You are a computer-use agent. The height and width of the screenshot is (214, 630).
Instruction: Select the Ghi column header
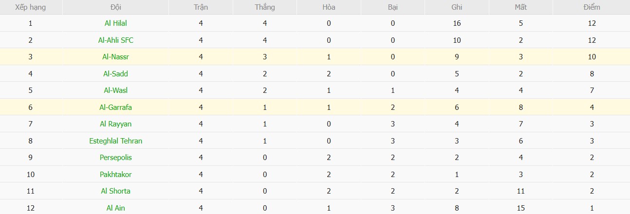click(457, 7)
